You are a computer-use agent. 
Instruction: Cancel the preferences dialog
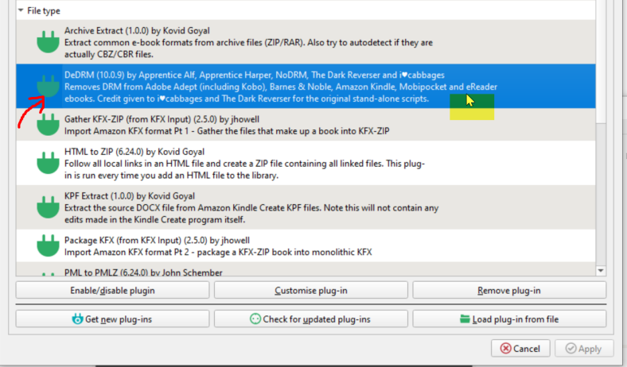tap(520, 349)
